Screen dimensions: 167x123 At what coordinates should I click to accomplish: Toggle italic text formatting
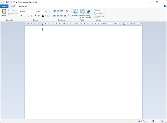coord(25,16)
